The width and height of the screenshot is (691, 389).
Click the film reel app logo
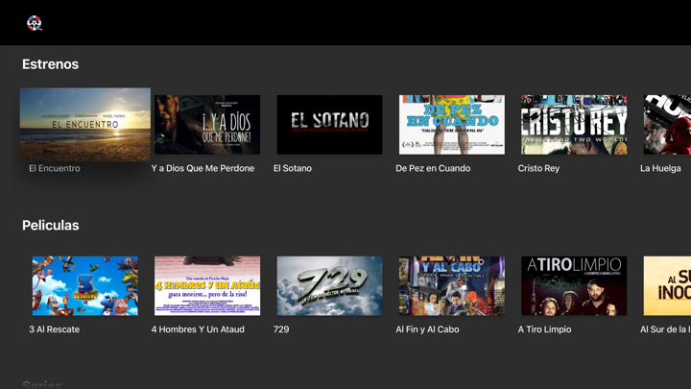[35, 23]
